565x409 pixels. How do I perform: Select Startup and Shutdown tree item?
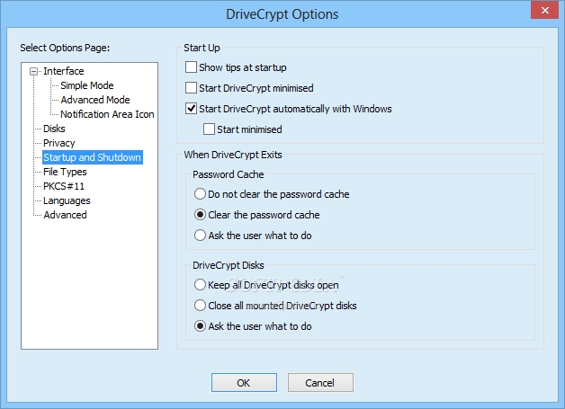93,157
